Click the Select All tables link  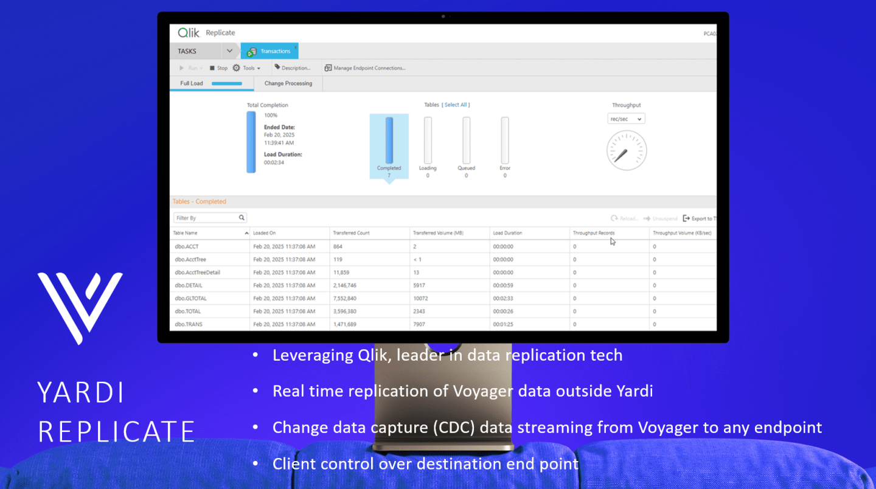point(455,104)
